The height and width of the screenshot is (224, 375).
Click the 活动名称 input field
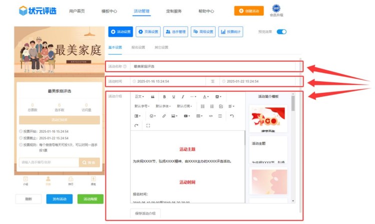[x=215, y=66]
